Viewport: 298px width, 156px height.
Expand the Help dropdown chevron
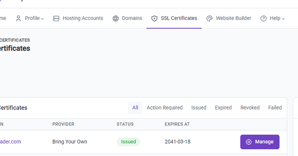pos(283,19)
